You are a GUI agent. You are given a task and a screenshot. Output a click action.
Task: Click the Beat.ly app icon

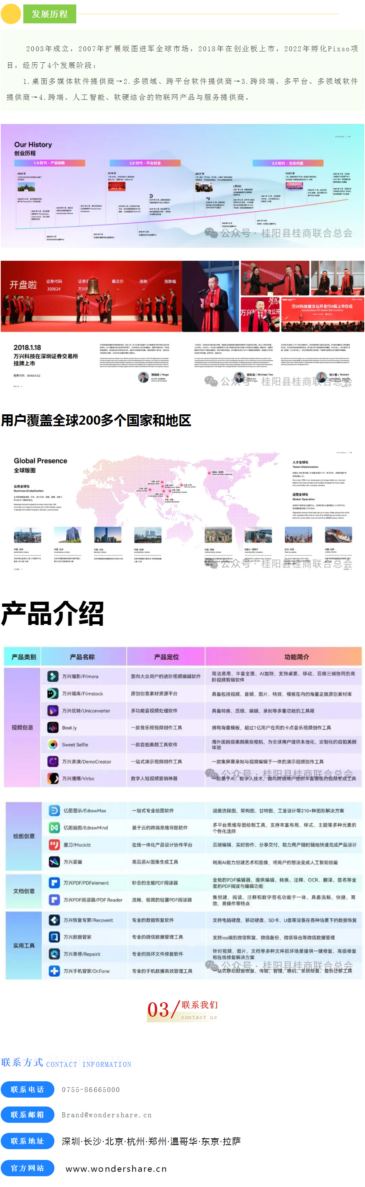(x=53, y=727)
